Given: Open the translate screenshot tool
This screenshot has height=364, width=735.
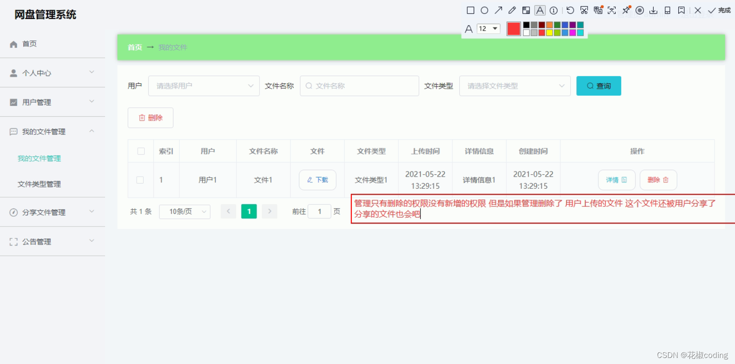Looking at the screenshot, I should pyautogui.click(x=598, y=10).
